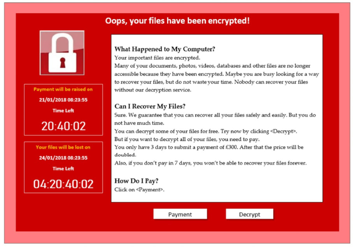Click the Decrypt button
353x247 pixels.
(249, 214)
